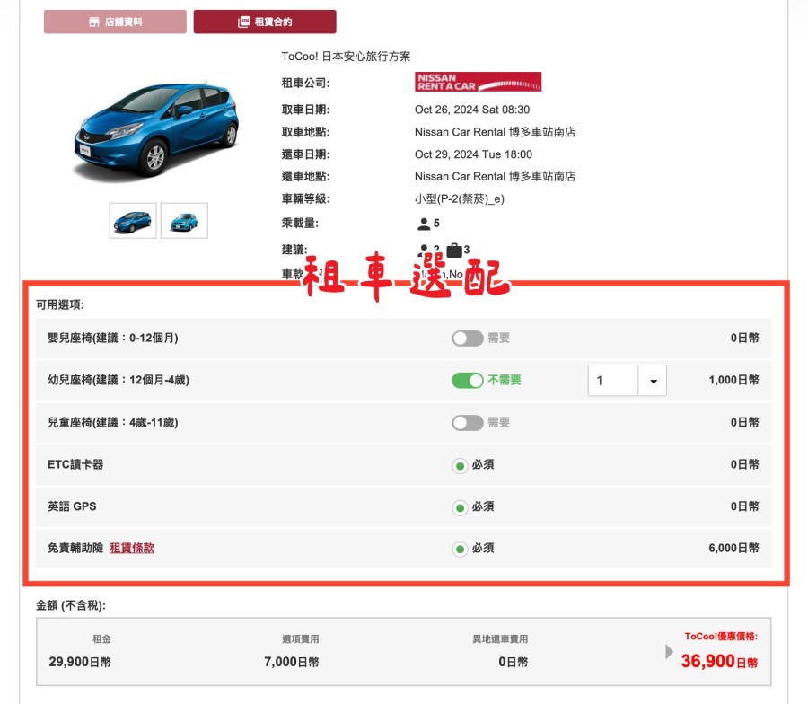808x704 pixels.
Task: Select the dark blue car thumbnail
Action: (x=133, y=221)
